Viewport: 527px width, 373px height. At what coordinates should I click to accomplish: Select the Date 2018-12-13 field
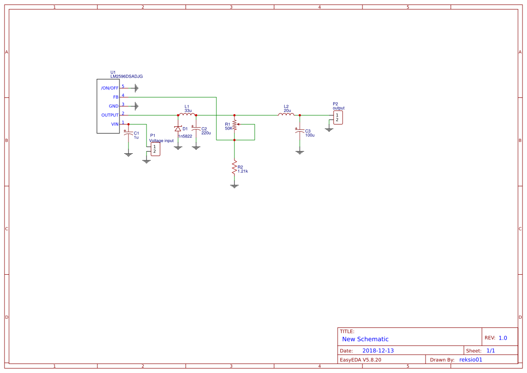click(x=379, y=350)
